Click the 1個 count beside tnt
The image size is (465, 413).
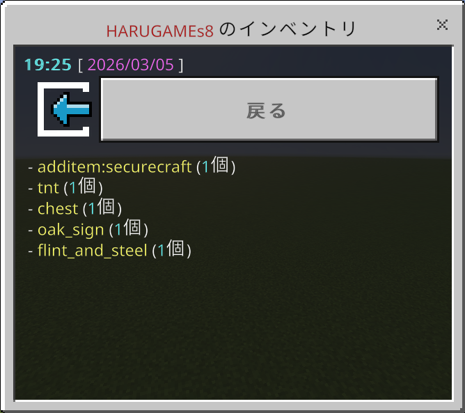(82, 187)
